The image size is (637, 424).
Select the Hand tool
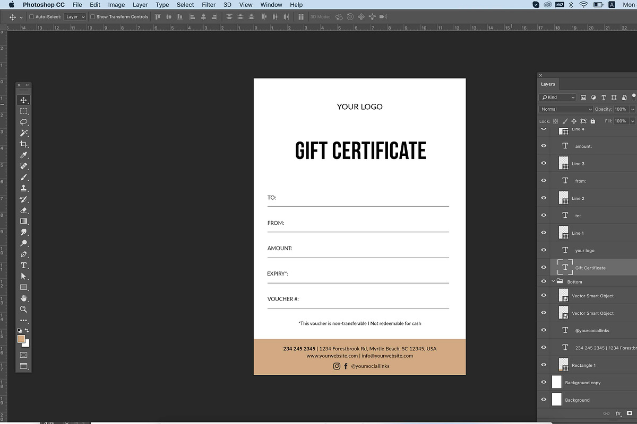(23, 298)
